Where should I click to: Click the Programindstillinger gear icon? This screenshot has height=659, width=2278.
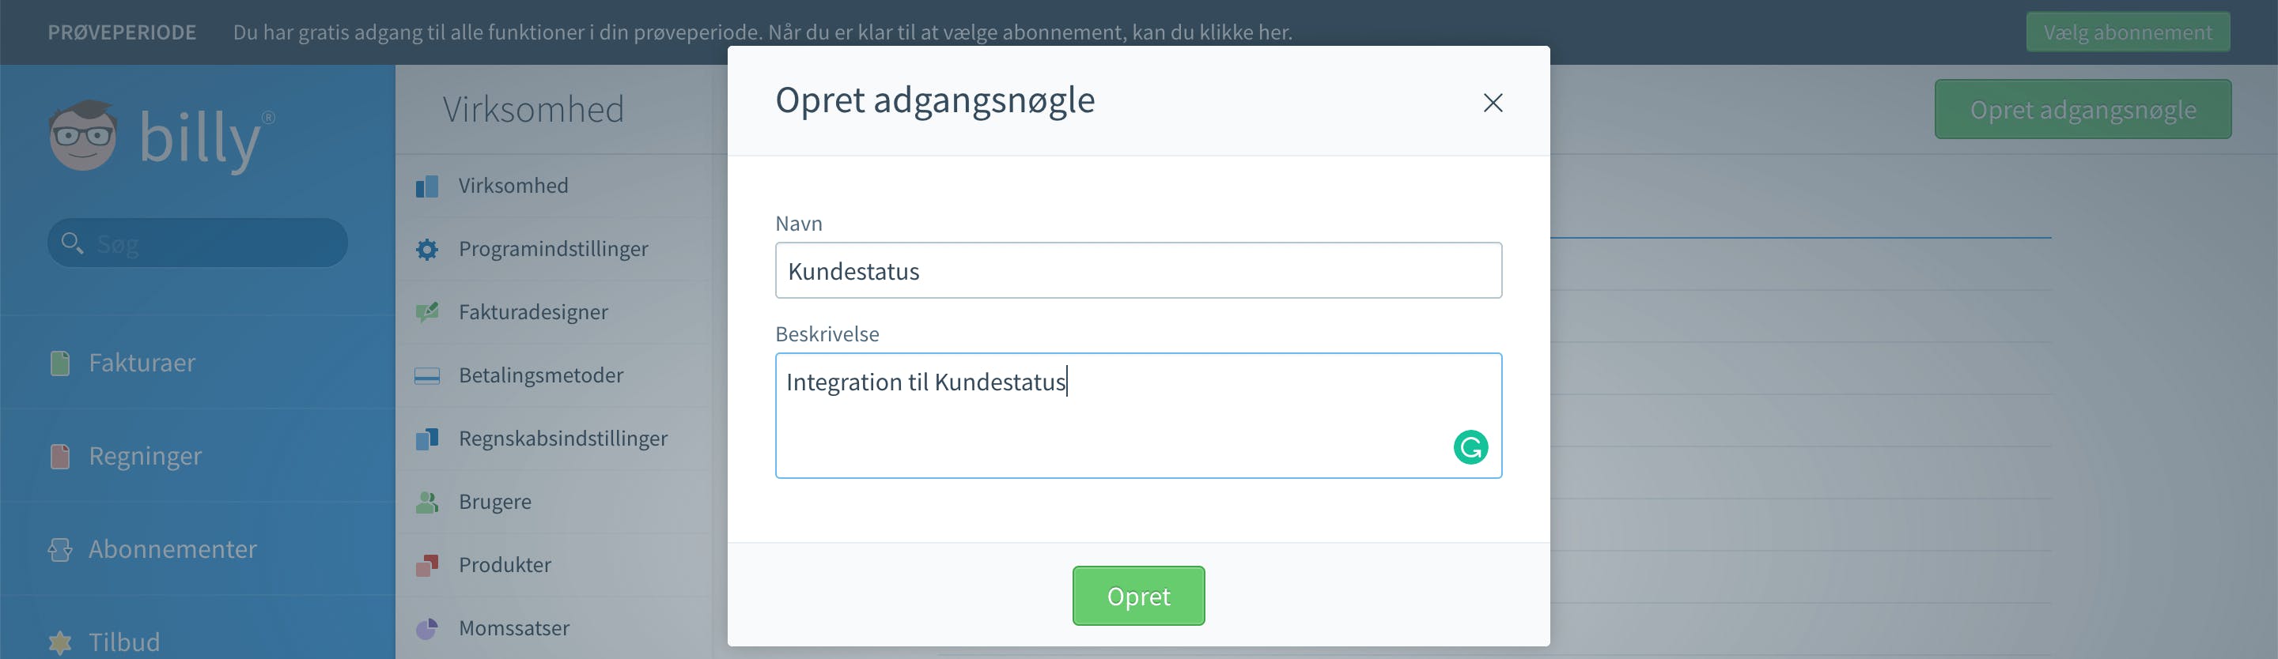pyautogui.click(x=427, y=249)
